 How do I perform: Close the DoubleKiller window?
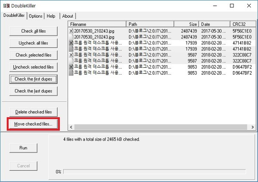(249, 6)
